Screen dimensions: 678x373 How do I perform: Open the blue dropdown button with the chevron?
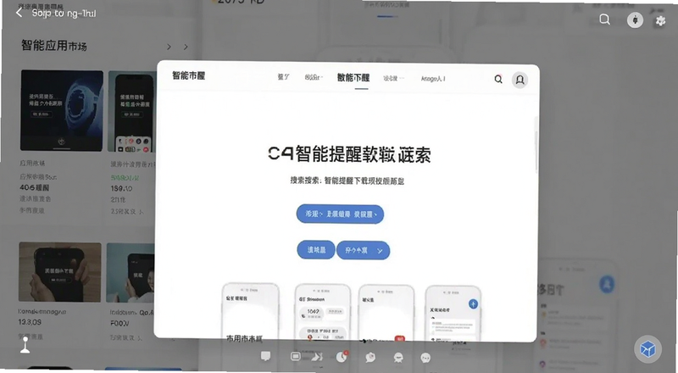(x=364, y=251)
